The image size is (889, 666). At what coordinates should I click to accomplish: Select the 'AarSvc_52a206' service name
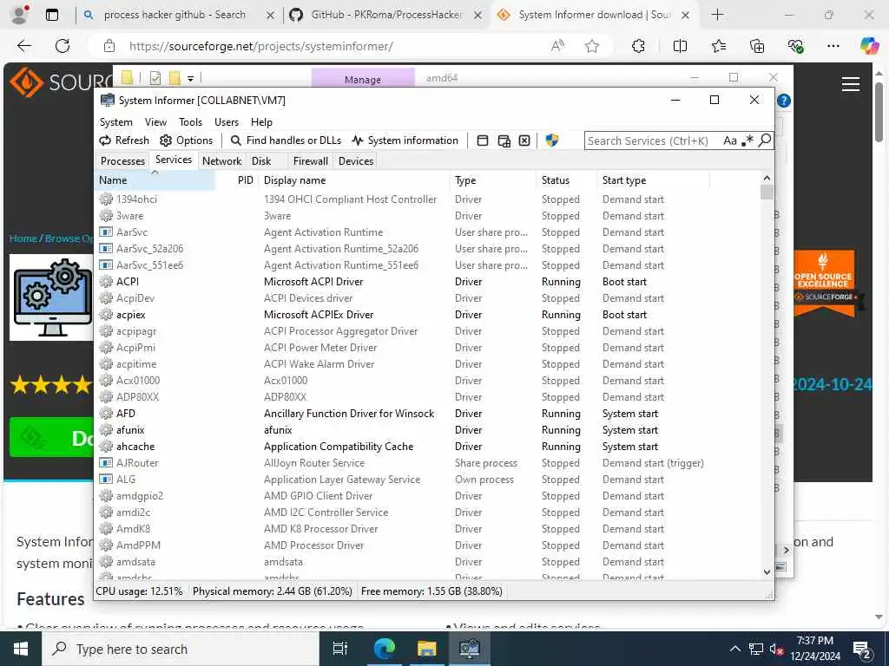click(149, 248)
